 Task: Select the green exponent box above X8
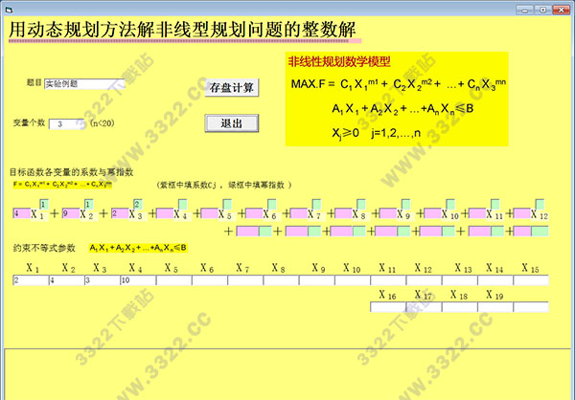pos(361,205)
